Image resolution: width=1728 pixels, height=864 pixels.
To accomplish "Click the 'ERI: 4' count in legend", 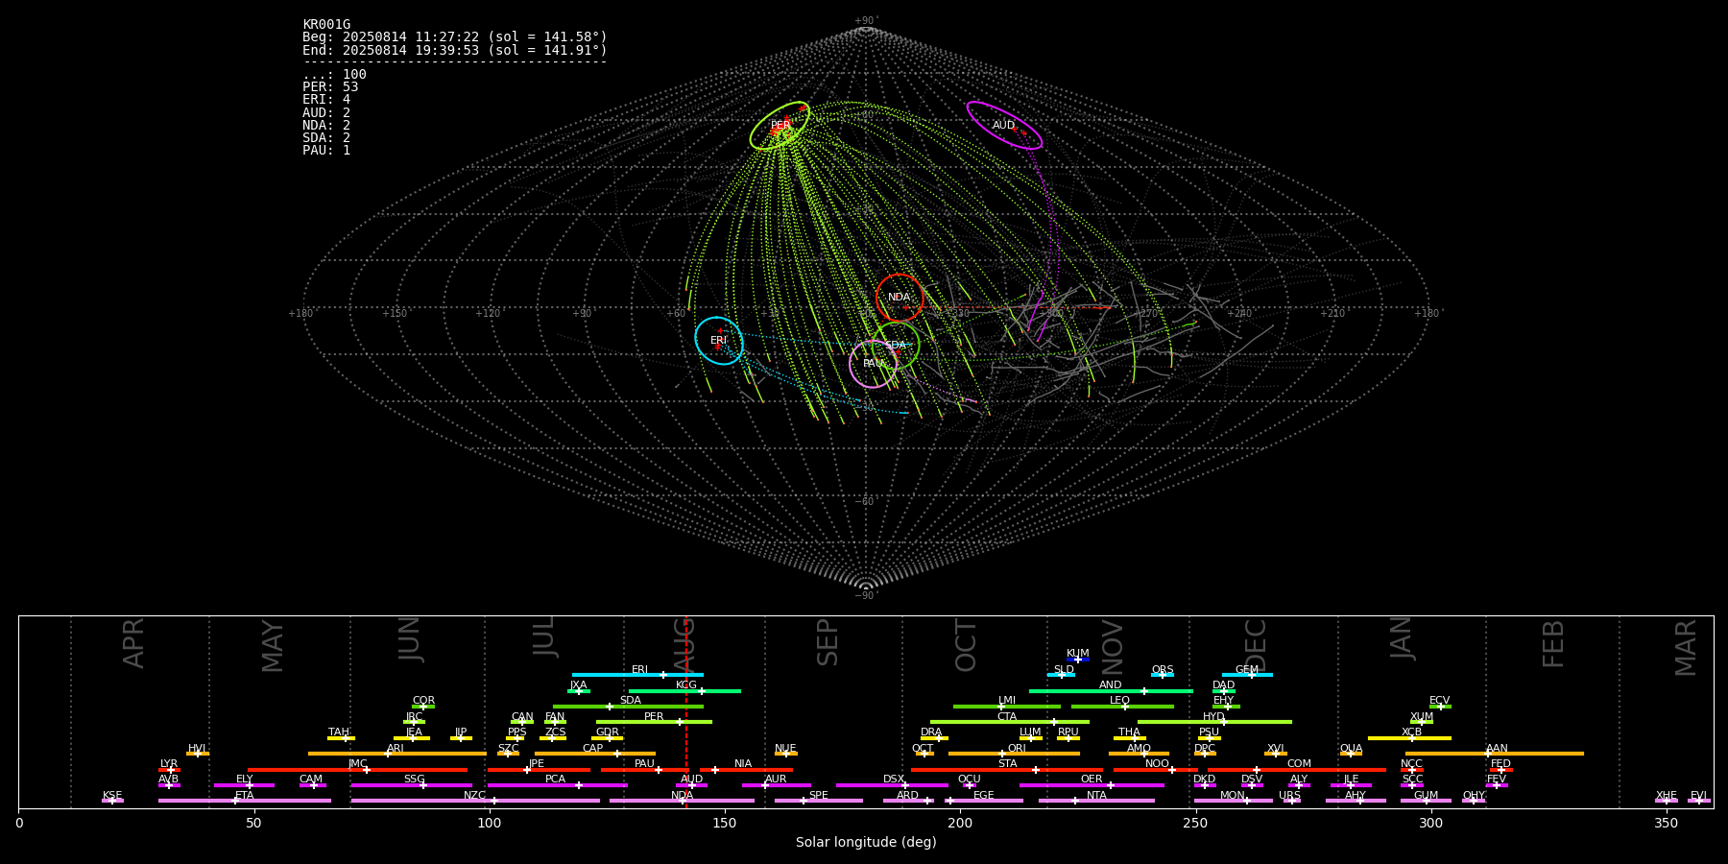I will pos(326,100).
